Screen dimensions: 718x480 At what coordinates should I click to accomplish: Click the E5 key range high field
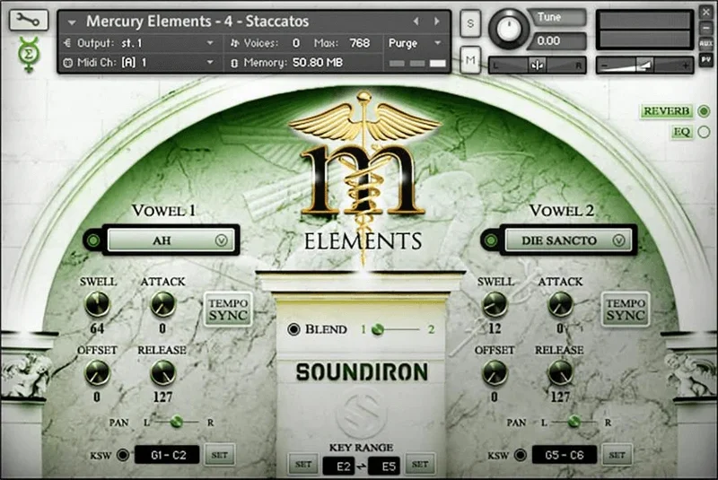[x=384, y=467]
